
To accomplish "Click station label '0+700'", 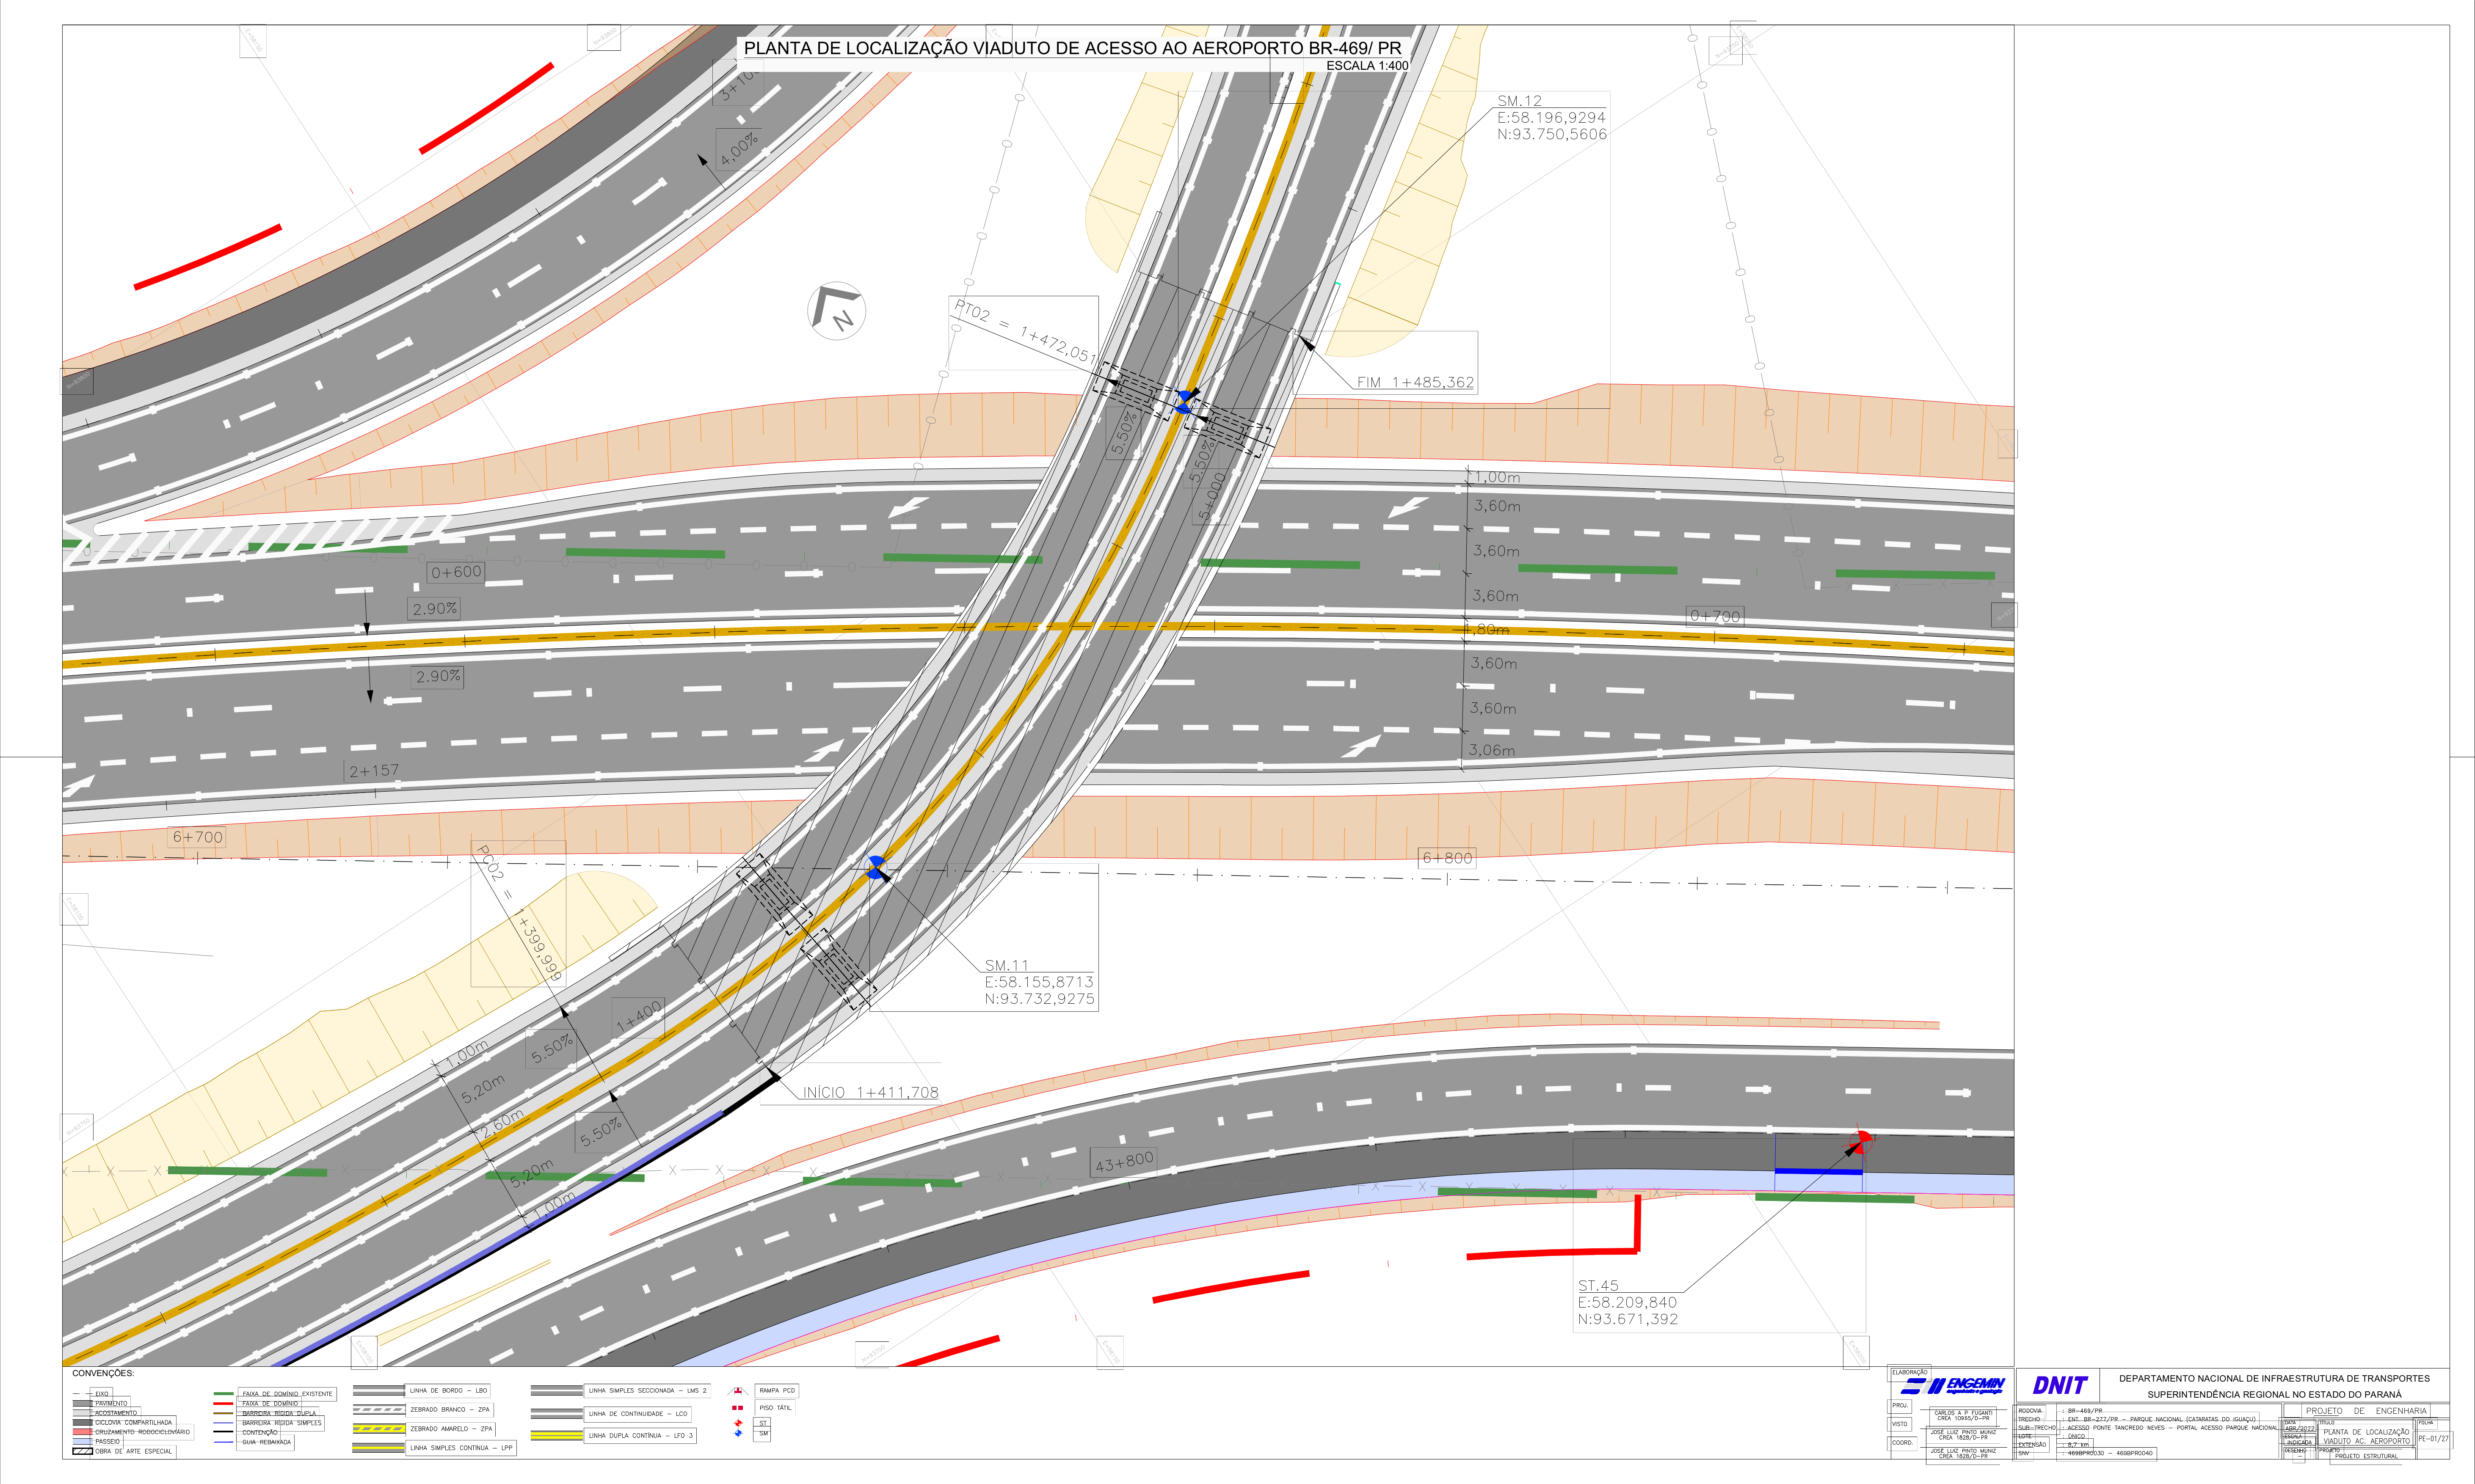I will (1715, 616).
